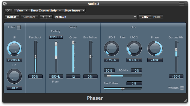This screenshot has width=190, height=106.
Task: Click the Order slider handle
Action: coord(73,43)
